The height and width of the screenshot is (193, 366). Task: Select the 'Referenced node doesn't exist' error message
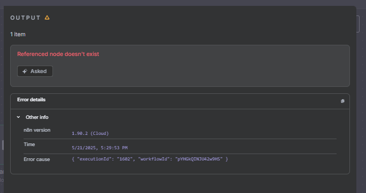[x=58, y=54]
